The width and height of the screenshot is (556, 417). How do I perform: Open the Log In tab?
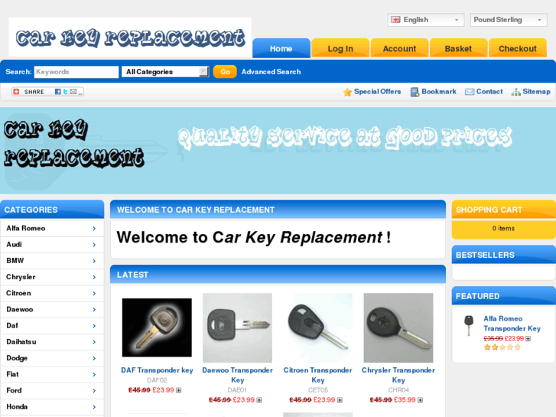(x=340, y=48)
